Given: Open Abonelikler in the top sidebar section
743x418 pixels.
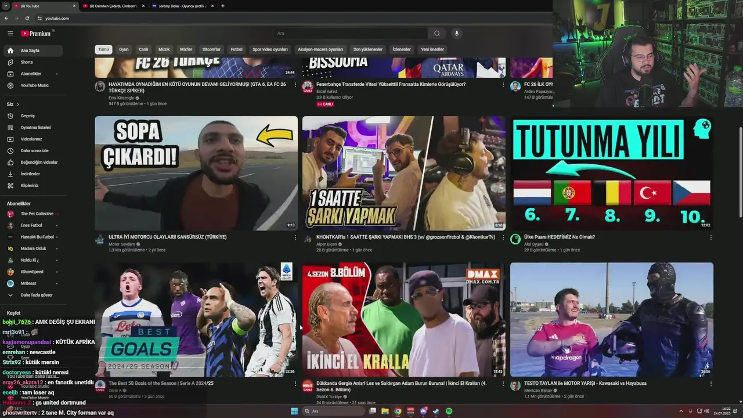Looking at the screenshot, I should click(33, 74).
